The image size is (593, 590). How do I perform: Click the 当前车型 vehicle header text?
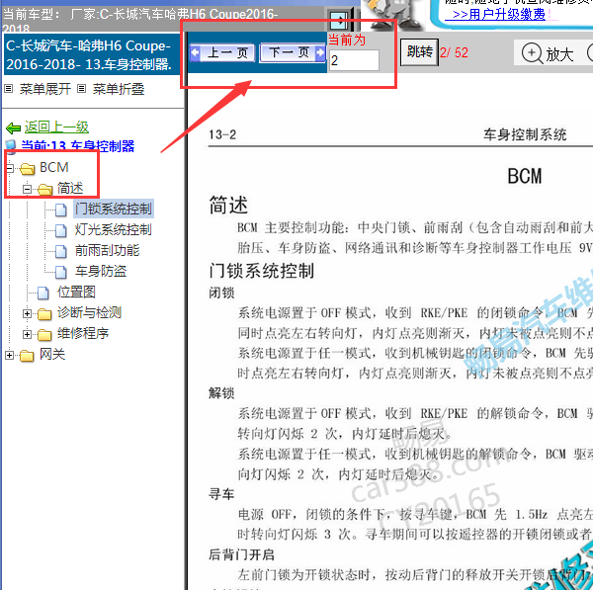coord(140,20)
